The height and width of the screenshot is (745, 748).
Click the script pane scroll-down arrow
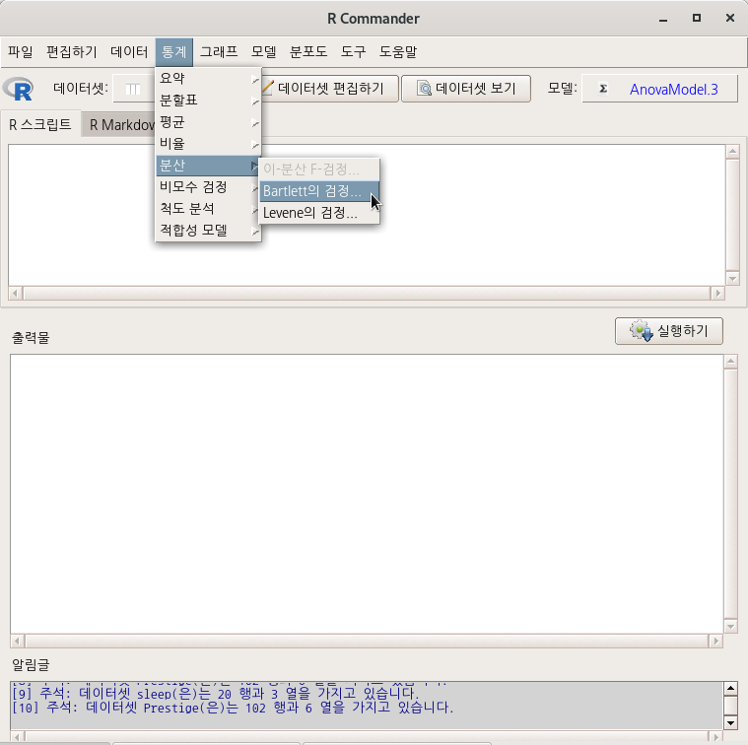(x=732, y=279)
